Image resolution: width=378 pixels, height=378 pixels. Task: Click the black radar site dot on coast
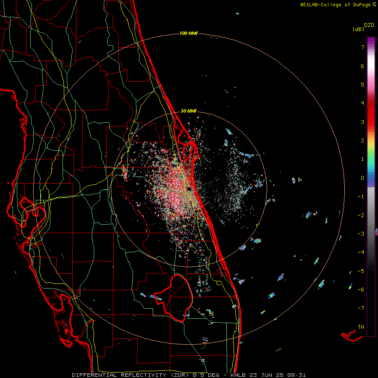pos(189,189)
